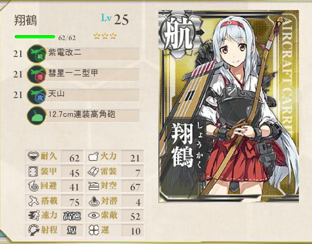This screenshot has height=244, width=312.
Task: Click the dive bomber icon beside 彗星一二型甲
Action: [36, 74]
